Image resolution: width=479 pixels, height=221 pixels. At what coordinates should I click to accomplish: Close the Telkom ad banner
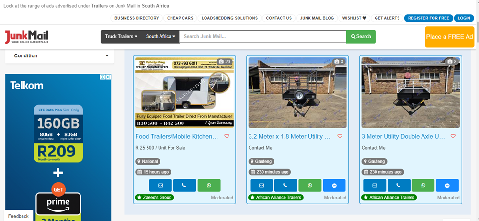[108, 77]
